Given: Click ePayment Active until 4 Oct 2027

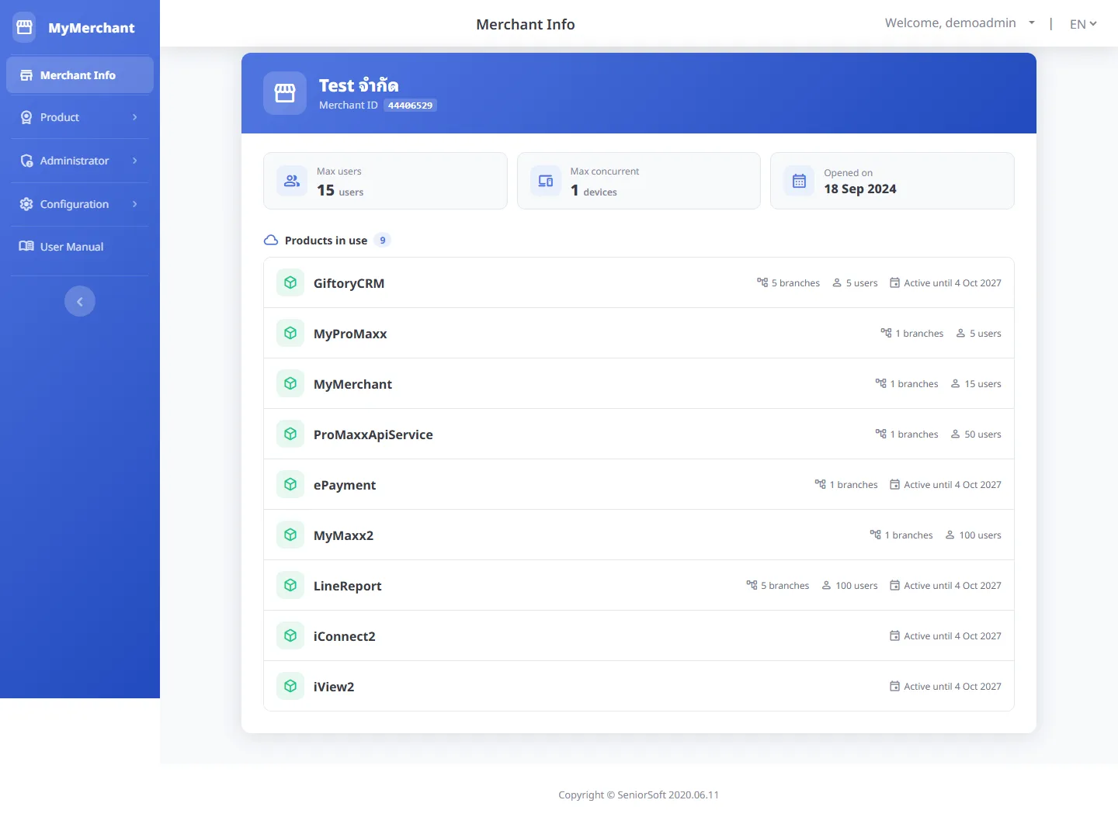Looking at the screenshot, I should (x=945, y=485).
